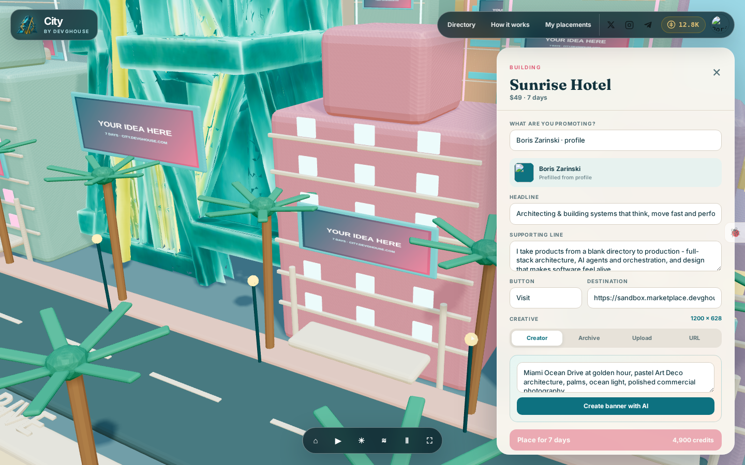Image resolution: width=745 pixels, height=465 pixels.
Task: Open the How it works menu item
Action: coord(510,25)
